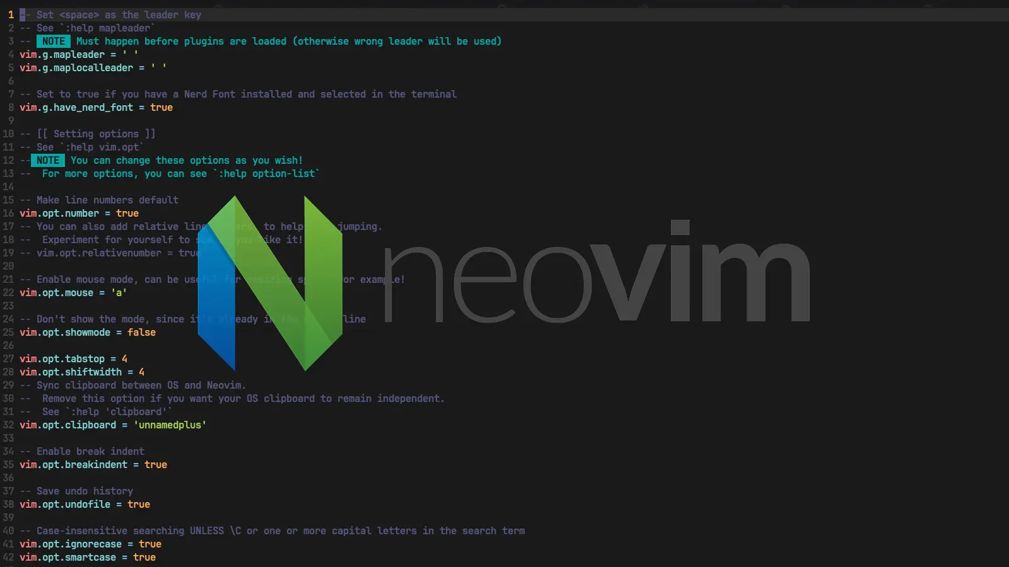Click the NOTE badge on line 12
Viewport: 1009px width, 567px height.
48,160
